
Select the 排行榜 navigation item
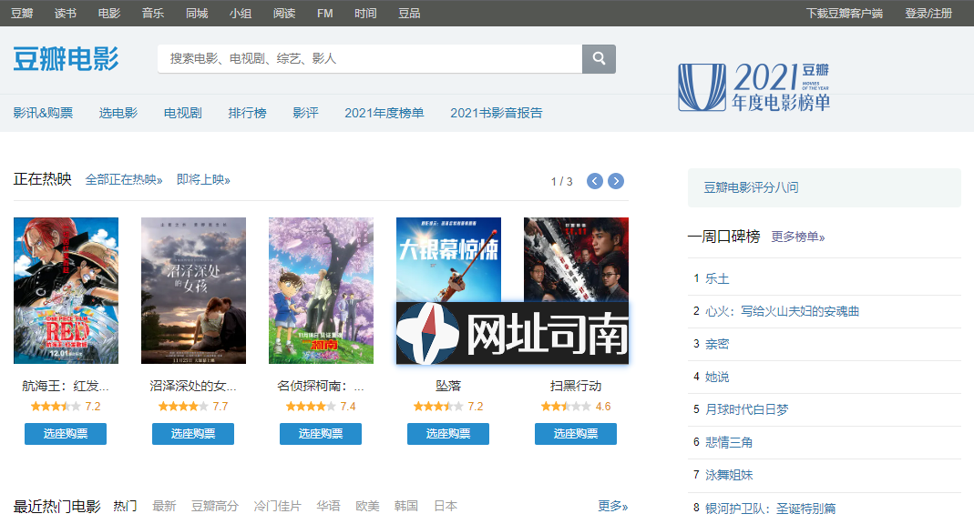point(247,113)
